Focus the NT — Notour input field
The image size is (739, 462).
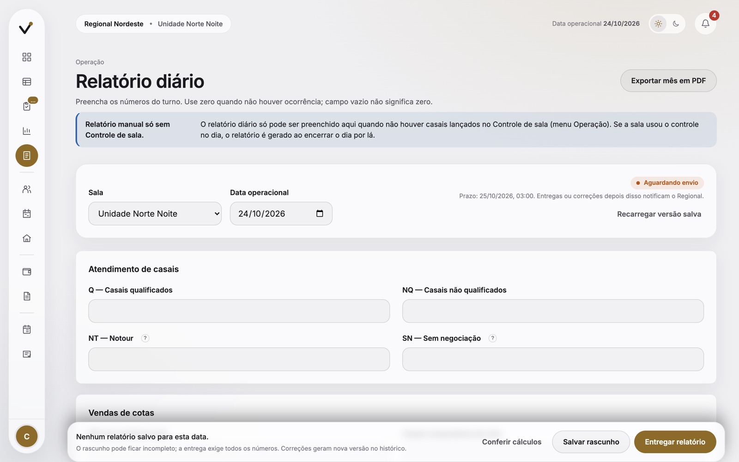pos(239,359)
